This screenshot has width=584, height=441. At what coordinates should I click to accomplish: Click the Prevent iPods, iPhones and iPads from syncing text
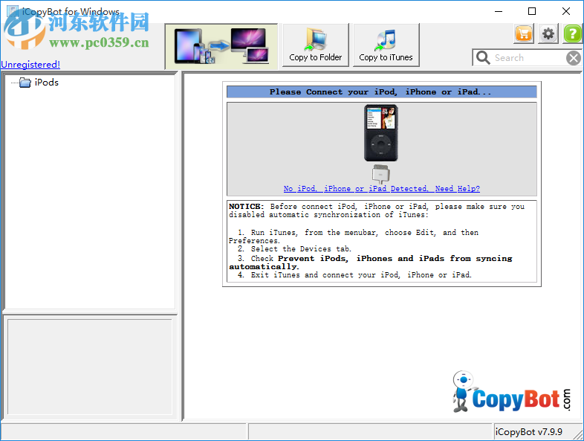[371, 263]
